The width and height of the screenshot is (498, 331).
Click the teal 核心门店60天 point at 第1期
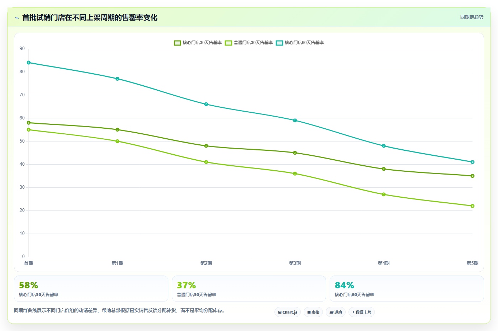(117, 79)
